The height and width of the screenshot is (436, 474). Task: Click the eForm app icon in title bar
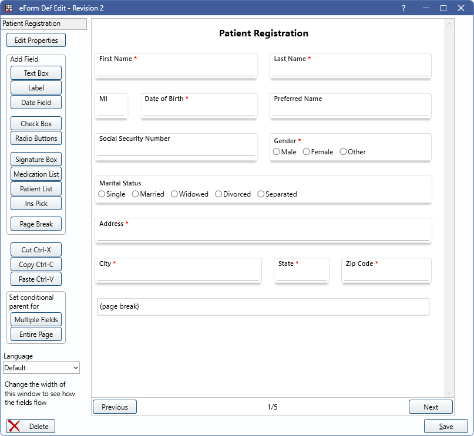point(9,8)
